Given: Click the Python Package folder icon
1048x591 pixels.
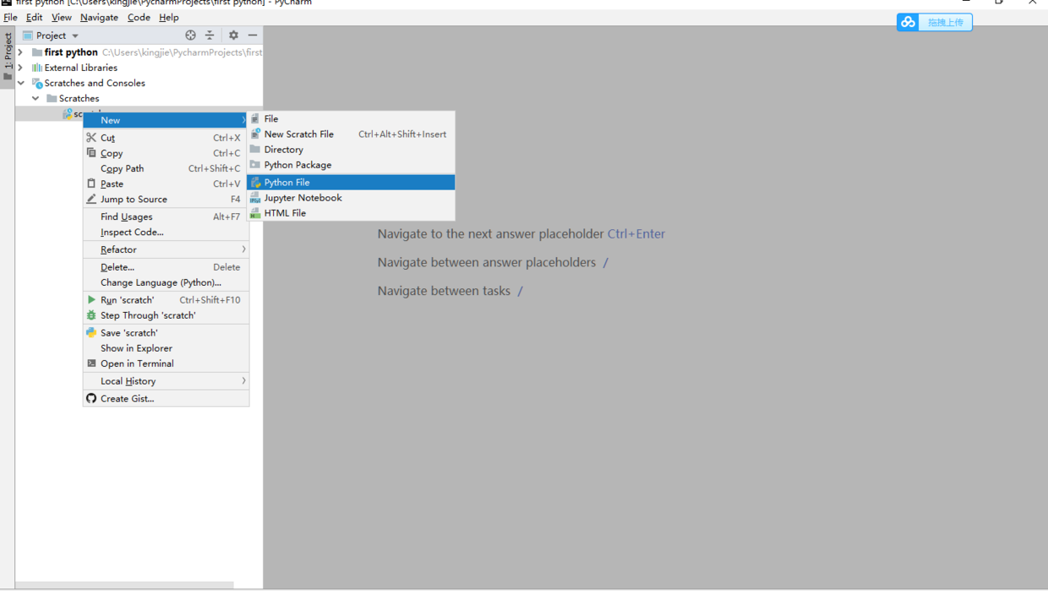Looking at the screenshot, I should 255,164.
